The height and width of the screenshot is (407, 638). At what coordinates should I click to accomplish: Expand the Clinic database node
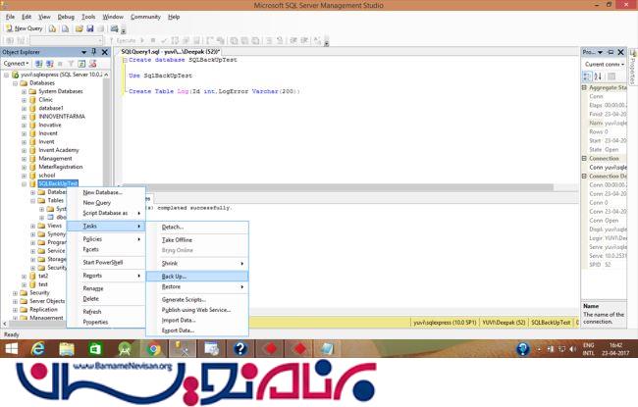[x=25, y=100]
